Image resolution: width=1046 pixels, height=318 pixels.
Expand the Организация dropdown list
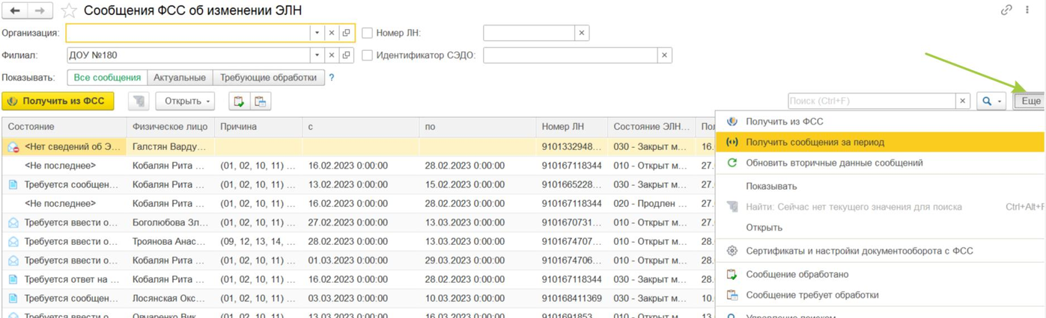point(317,33)
